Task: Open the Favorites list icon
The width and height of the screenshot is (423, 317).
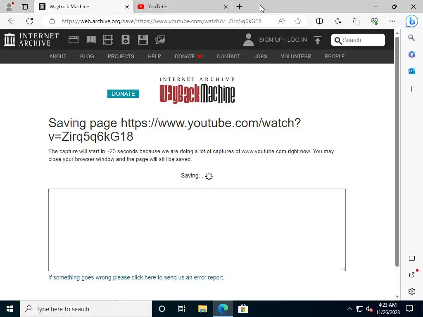Action: click(338, 21)
